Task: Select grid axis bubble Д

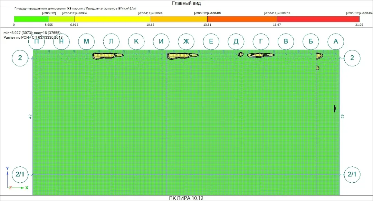Action: coord(236,42)
